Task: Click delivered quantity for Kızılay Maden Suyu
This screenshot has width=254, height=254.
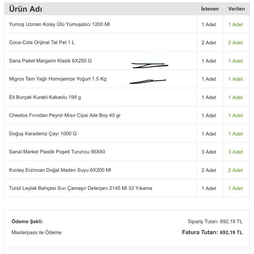Action: click(235, 170)
